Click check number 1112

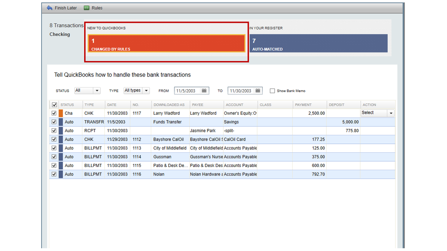[x=137, y=139]
